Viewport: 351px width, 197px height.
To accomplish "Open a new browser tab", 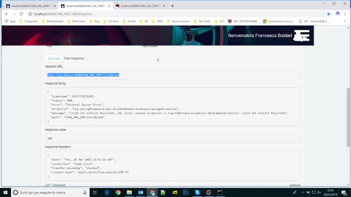I will point(172,6).
